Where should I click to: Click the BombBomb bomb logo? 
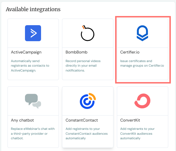[88, 33]
